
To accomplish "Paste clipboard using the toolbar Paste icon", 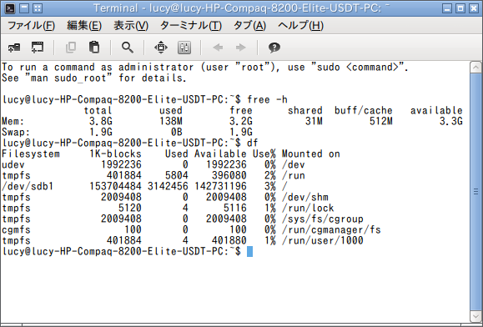I will point(94,48).
